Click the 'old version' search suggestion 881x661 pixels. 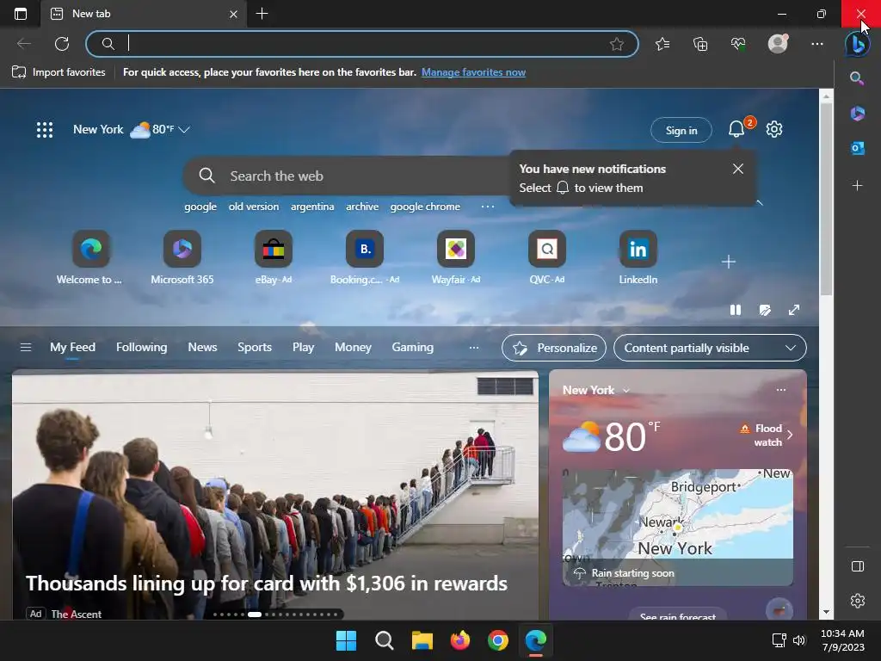click(x=254, y=207)
